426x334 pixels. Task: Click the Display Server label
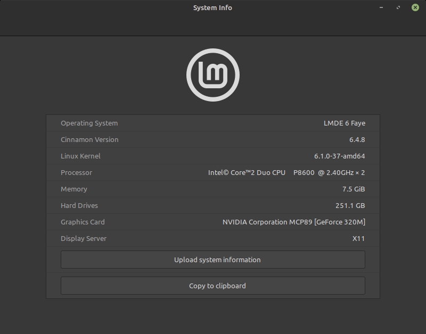click(x=84, y=239)
